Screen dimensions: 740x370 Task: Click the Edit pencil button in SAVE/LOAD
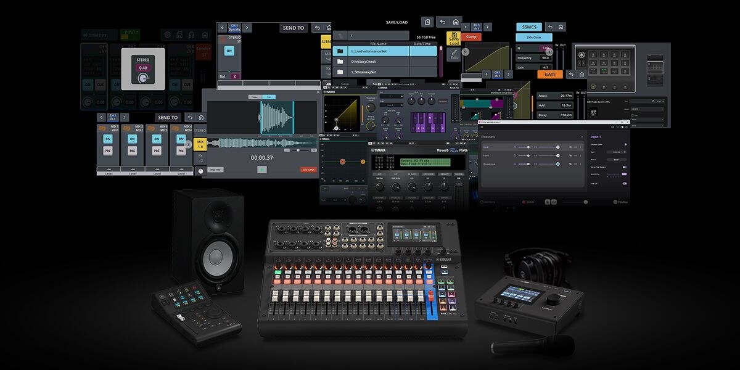coord(454,54)
